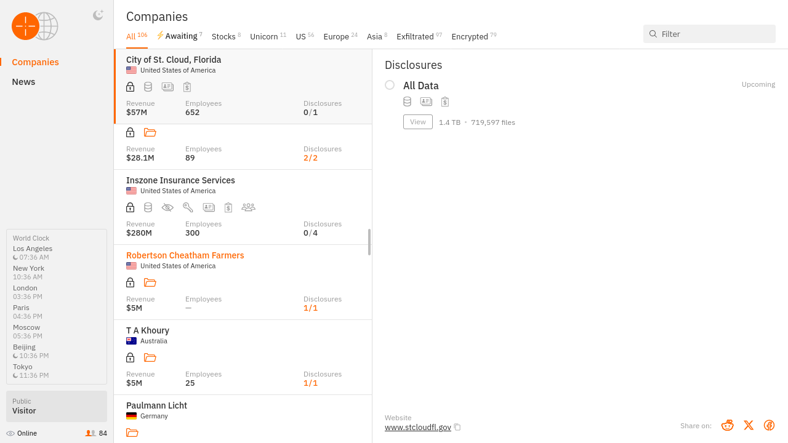Click the people group icon on Inszone
The width and height of the screenshot is (788, 443).
coord(248,207)
